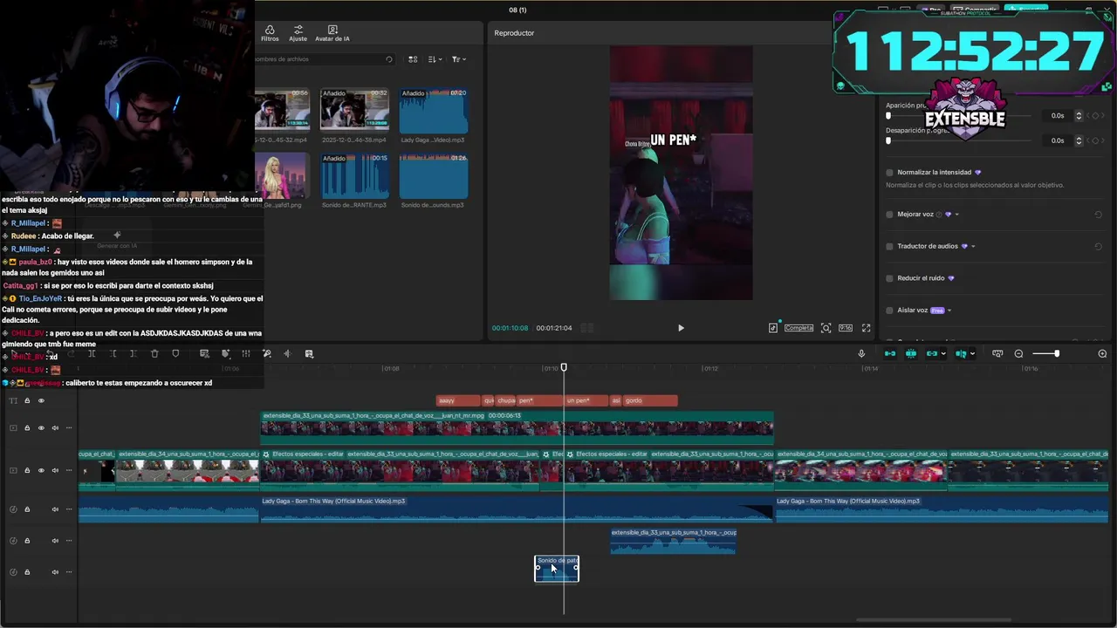Click the fade-out 0.0s stepper arrows

1079,140
